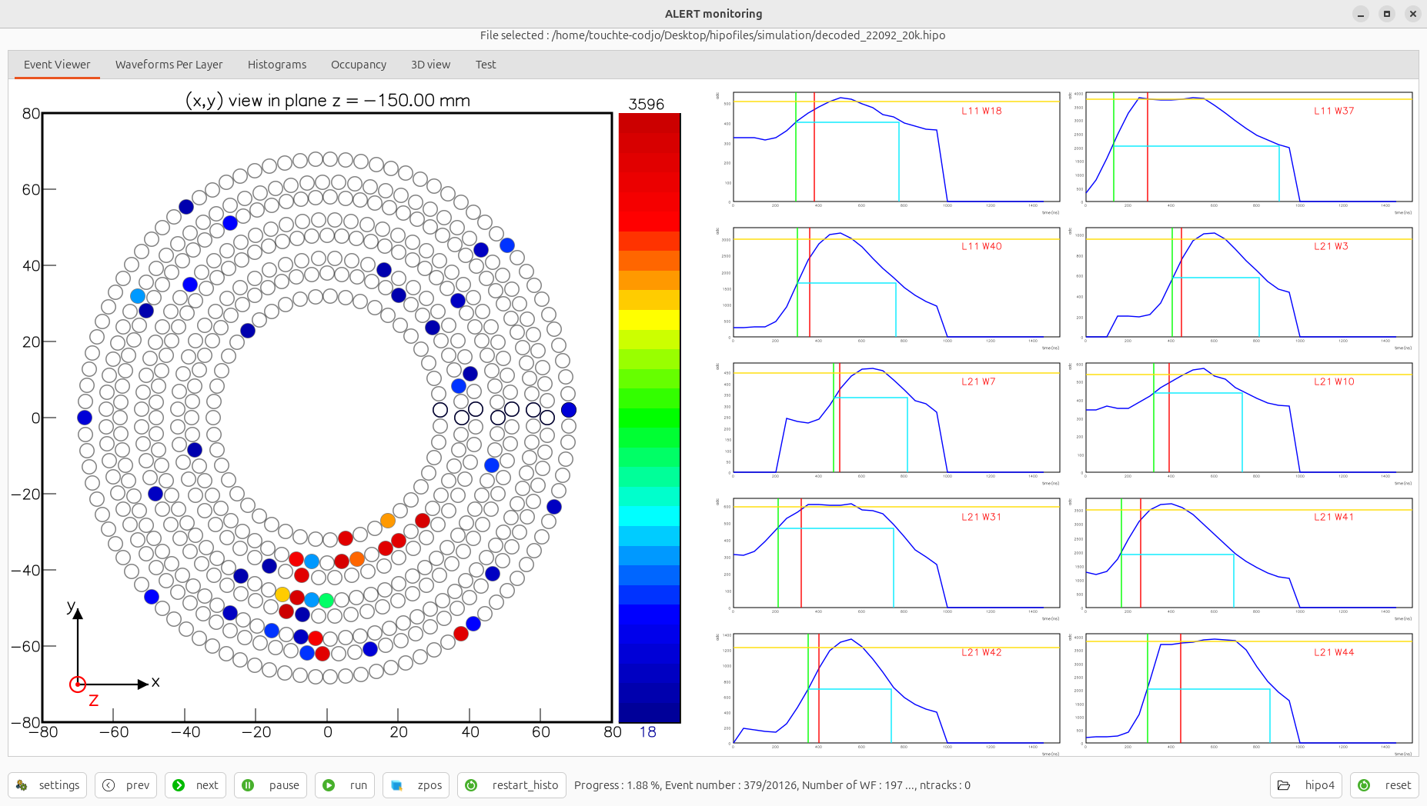Click the settings gear icon
The image size is (1427, 806).
click(22, 785)
